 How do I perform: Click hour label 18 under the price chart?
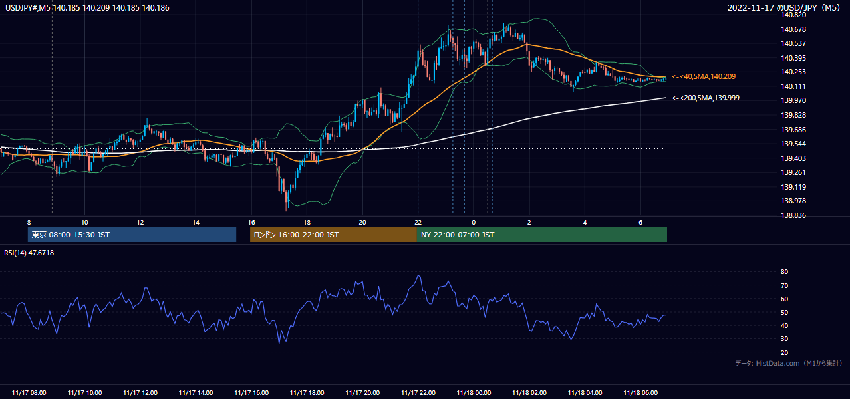pos(307,222)
